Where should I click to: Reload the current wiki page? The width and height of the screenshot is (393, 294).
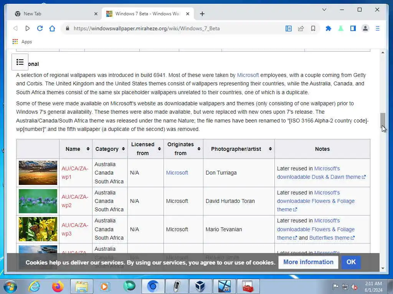40,28
